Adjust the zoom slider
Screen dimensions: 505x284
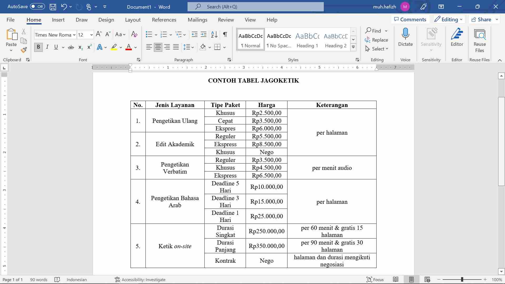[x=462, y=280]
